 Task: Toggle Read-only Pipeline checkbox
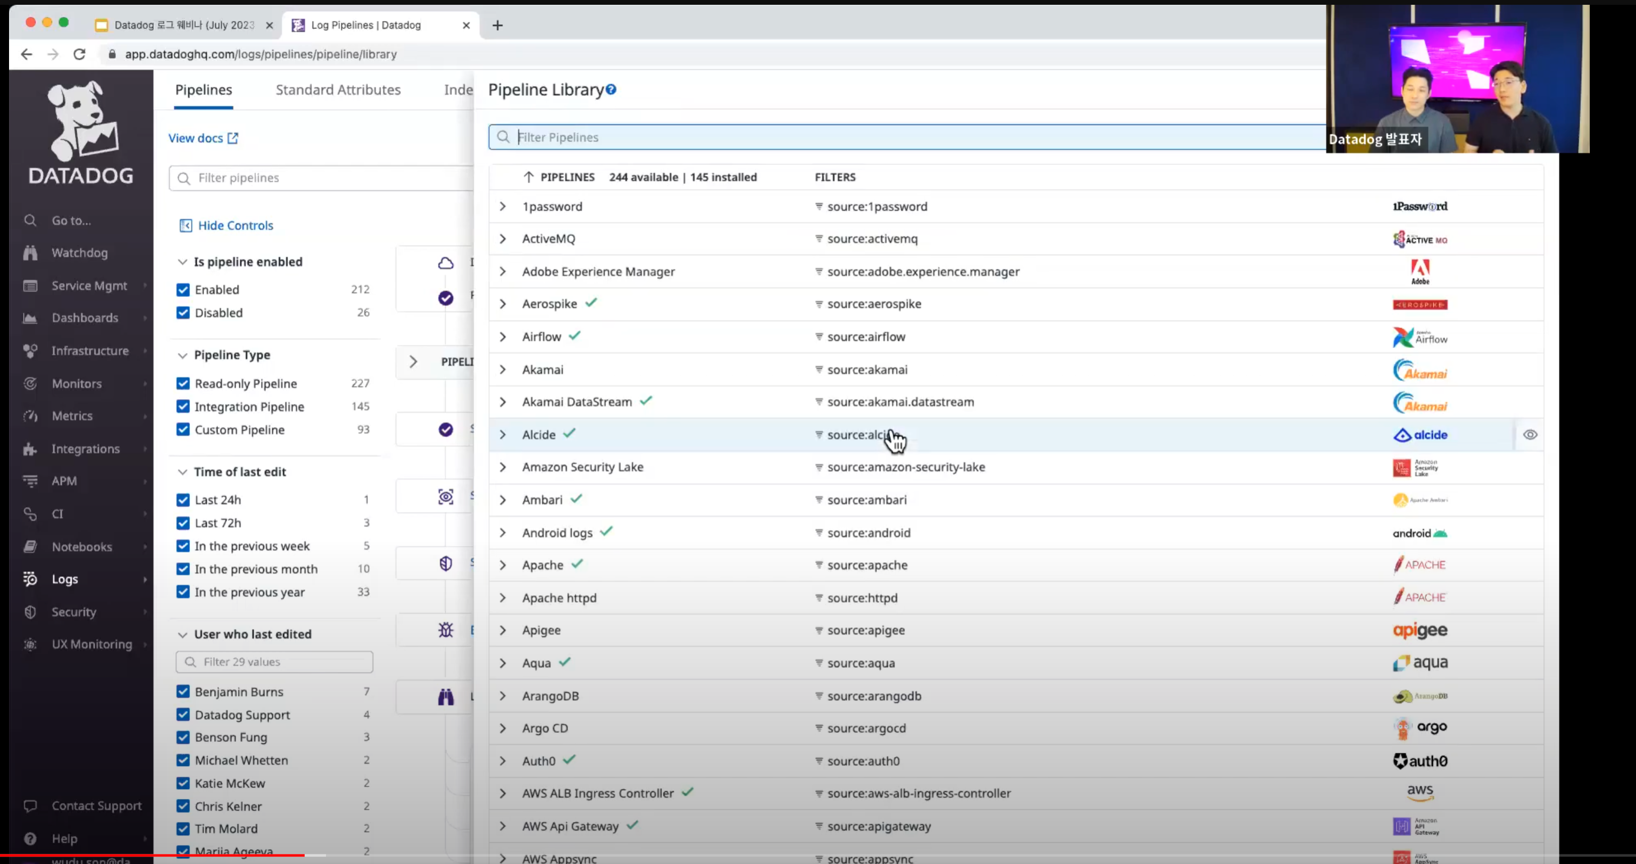click(x=183, y=384)
